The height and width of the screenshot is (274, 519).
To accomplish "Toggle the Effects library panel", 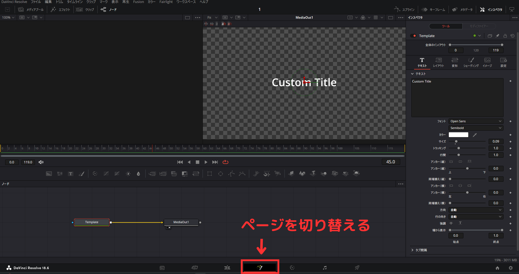I will coord(60,9).
